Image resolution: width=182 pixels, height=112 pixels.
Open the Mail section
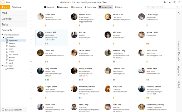[x=4, y=13]
